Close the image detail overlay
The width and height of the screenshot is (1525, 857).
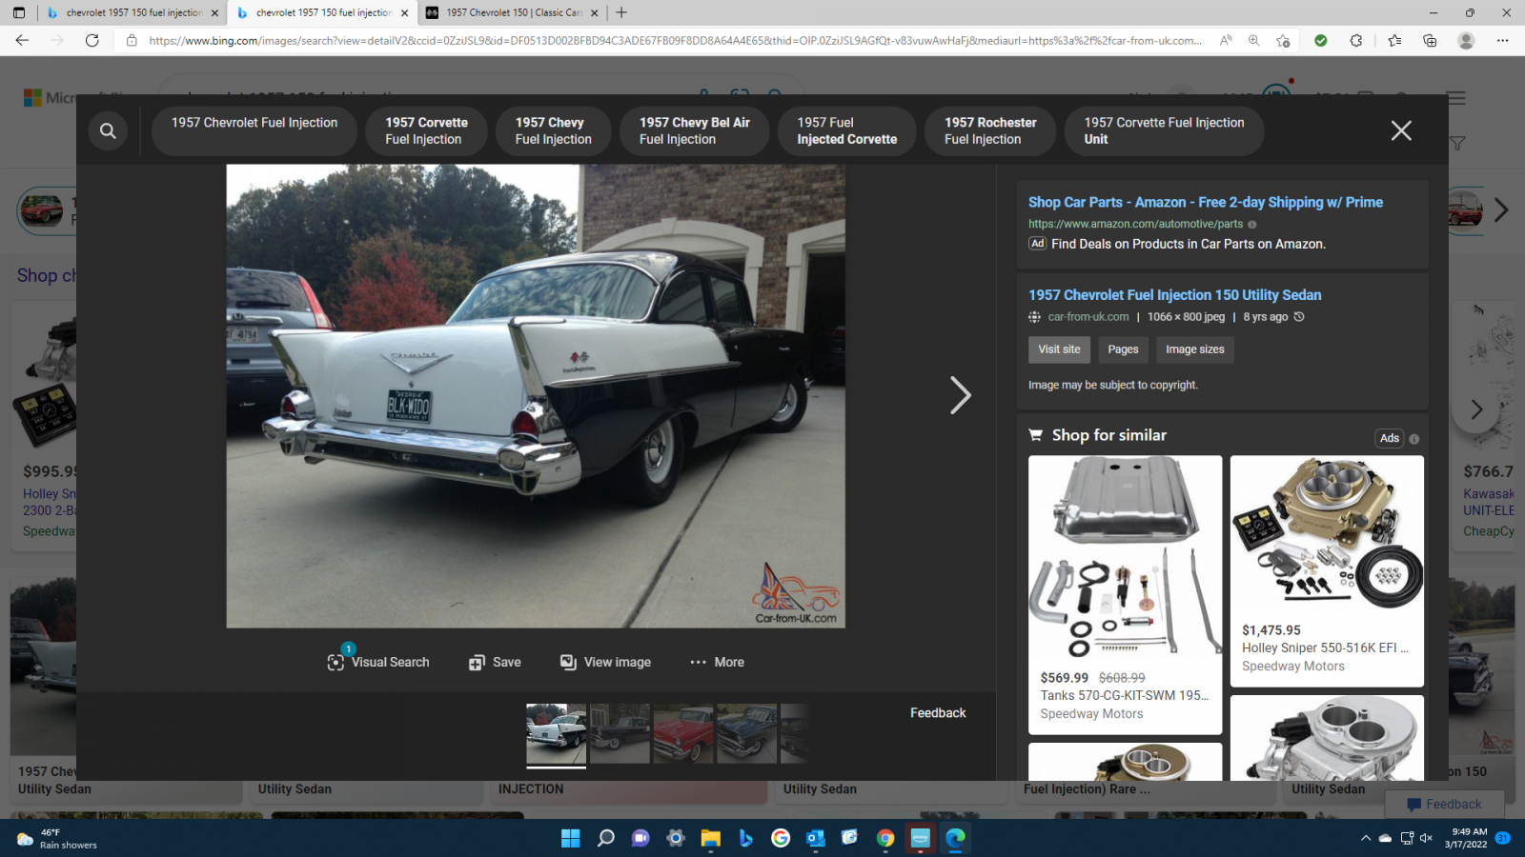click(1400, 130)
